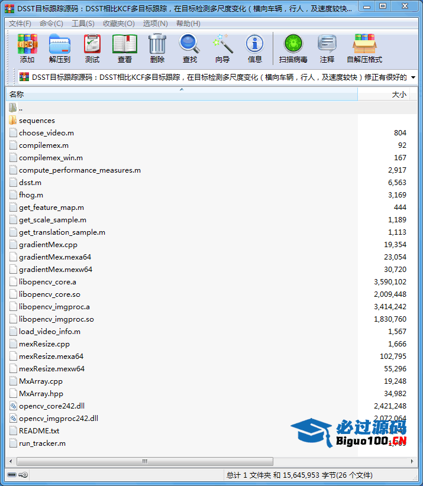
Task: Open the sequences folder
Action: 37,121
